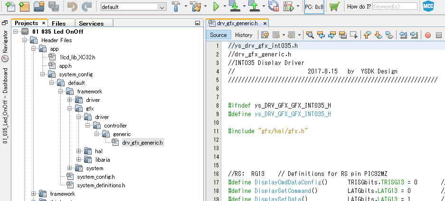Start macro recording with red circle
Viewport: 445px width, 201px height.
pos(427,35)
